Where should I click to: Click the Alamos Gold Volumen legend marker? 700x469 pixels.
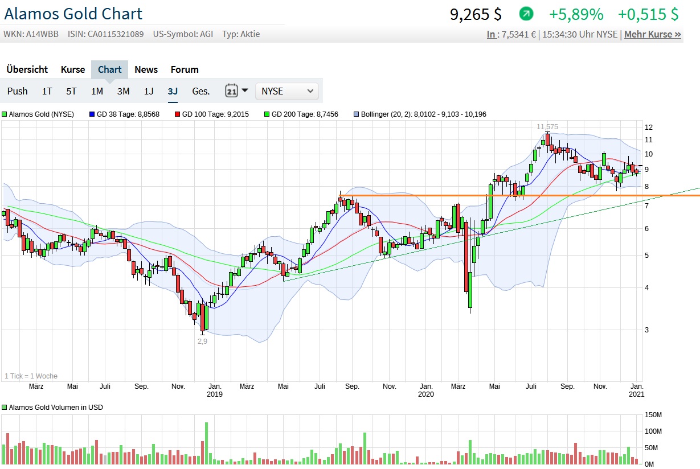click(4, 408)
